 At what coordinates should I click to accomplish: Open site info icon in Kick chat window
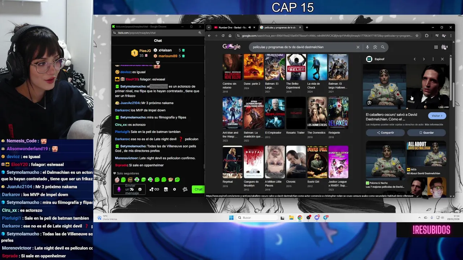115,33
